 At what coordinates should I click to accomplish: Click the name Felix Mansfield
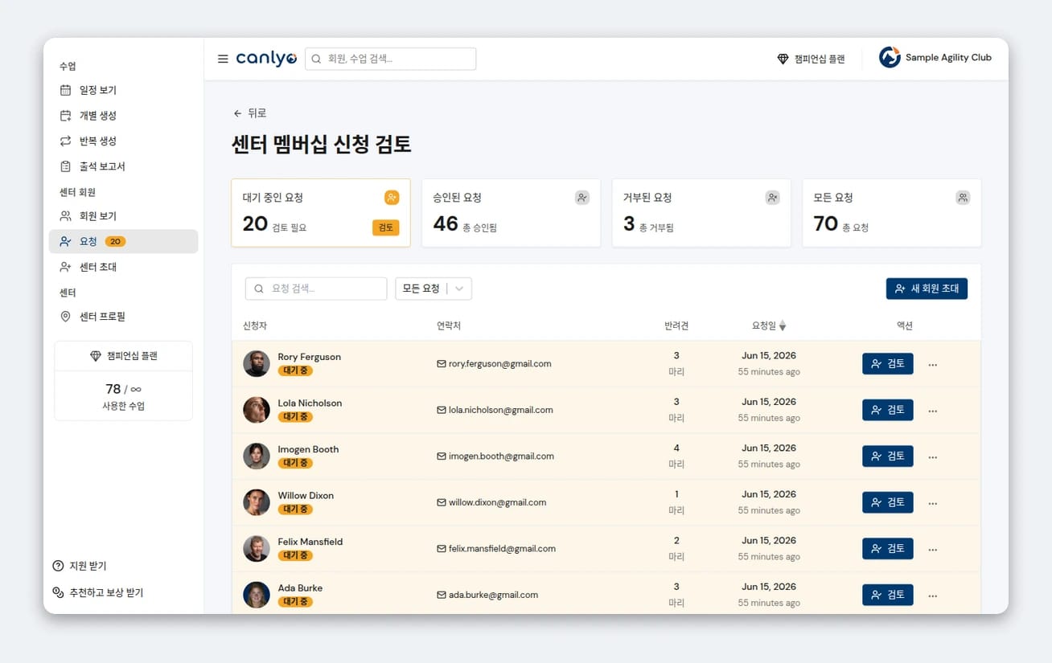click(310, 542)
